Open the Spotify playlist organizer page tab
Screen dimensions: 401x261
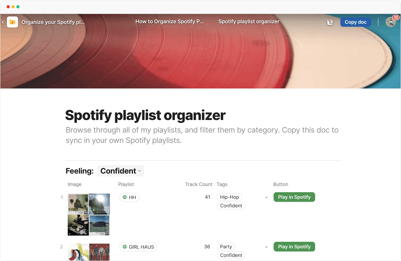tap(249, 21)
